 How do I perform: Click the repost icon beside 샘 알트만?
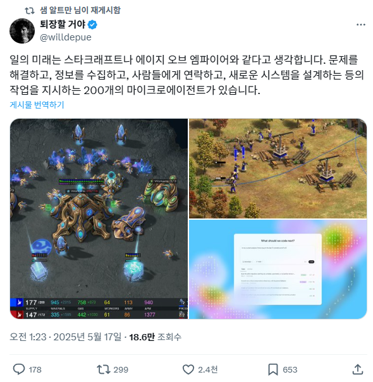(x=30, y=11)
